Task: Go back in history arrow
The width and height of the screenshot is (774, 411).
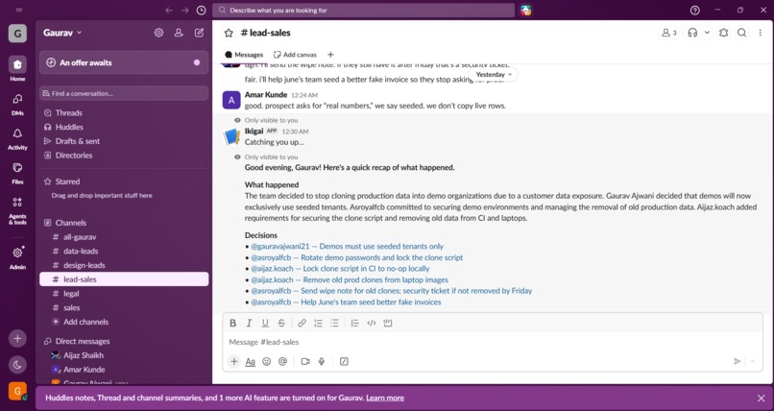Action: click(169, 10)
